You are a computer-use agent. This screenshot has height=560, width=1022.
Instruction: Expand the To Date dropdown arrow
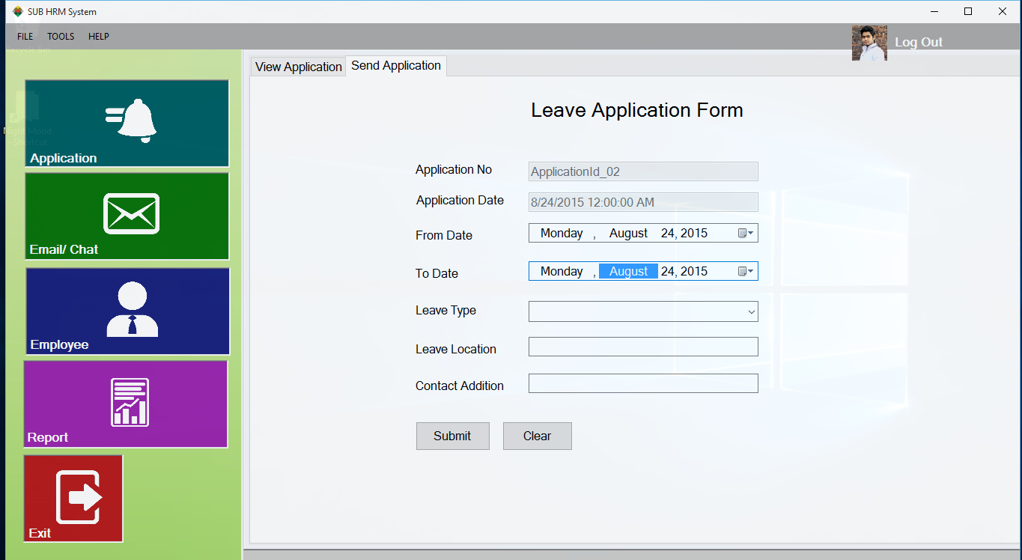point(751,271)
